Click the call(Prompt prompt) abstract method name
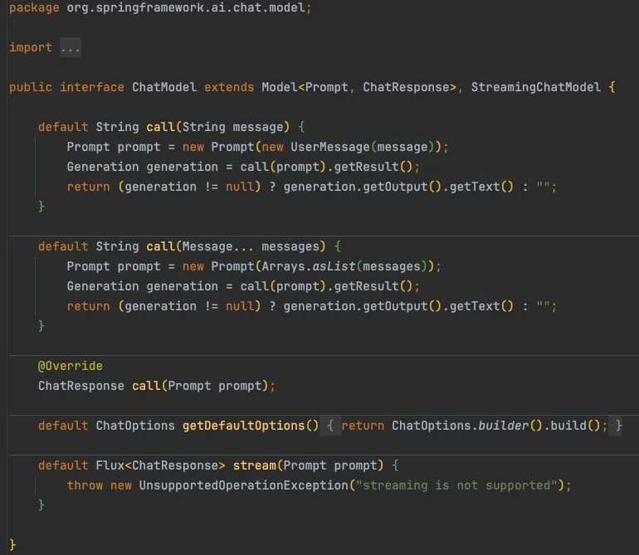The image size is (639, 555). click(146, 386)
